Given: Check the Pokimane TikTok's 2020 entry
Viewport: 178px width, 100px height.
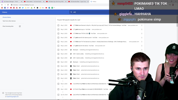Looking at the screenshot, I should (58, 34).
